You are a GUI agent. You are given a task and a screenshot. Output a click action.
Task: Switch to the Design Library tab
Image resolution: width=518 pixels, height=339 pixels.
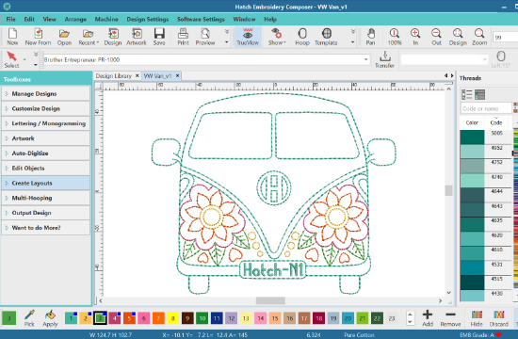coord(114,76)
